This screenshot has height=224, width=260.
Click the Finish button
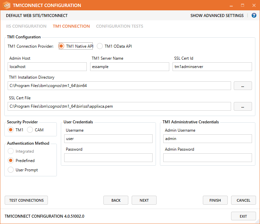[x=215, y=200]
